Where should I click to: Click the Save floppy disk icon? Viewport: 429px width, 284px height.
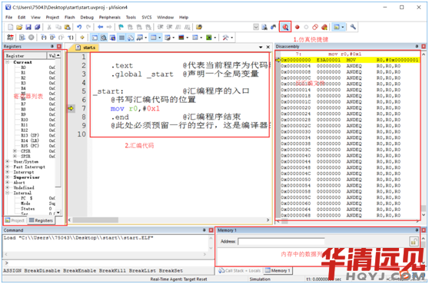[28, 27]
